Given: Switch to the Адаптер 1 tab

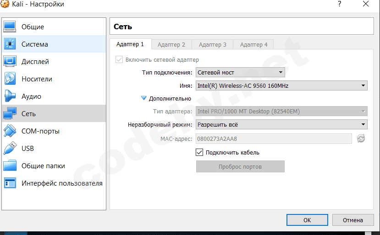Looking at the screenshot, I should click(x=130, y=44).
